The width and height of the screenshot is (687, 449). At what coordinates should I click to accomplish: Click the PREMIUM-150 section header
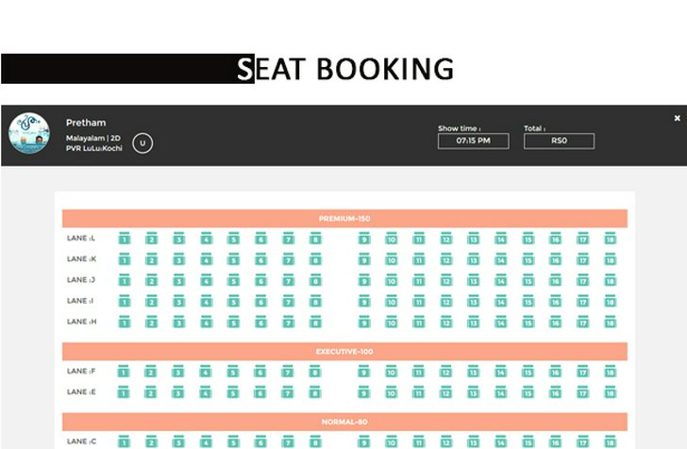pos(344,218)
